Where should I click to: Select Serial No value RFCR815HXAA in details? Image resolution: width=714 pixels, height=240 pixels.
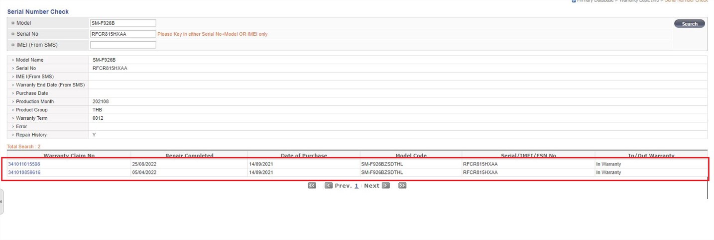[x=110, y=68]
